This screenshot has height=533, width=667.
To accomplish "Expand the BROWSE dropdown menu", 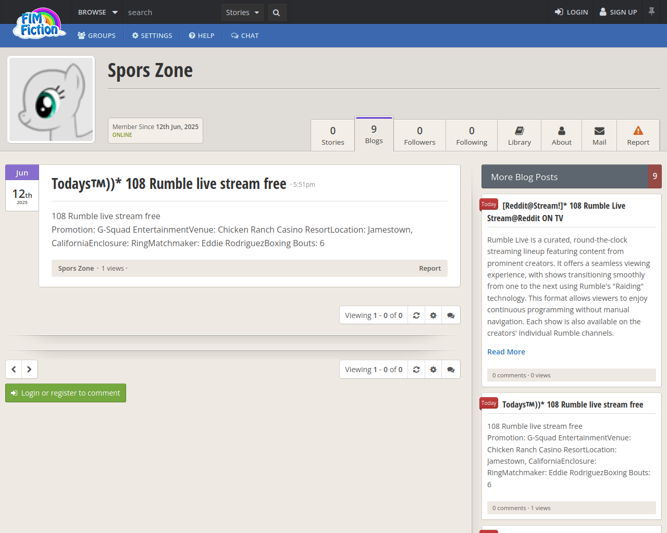I will click(98, 12).
